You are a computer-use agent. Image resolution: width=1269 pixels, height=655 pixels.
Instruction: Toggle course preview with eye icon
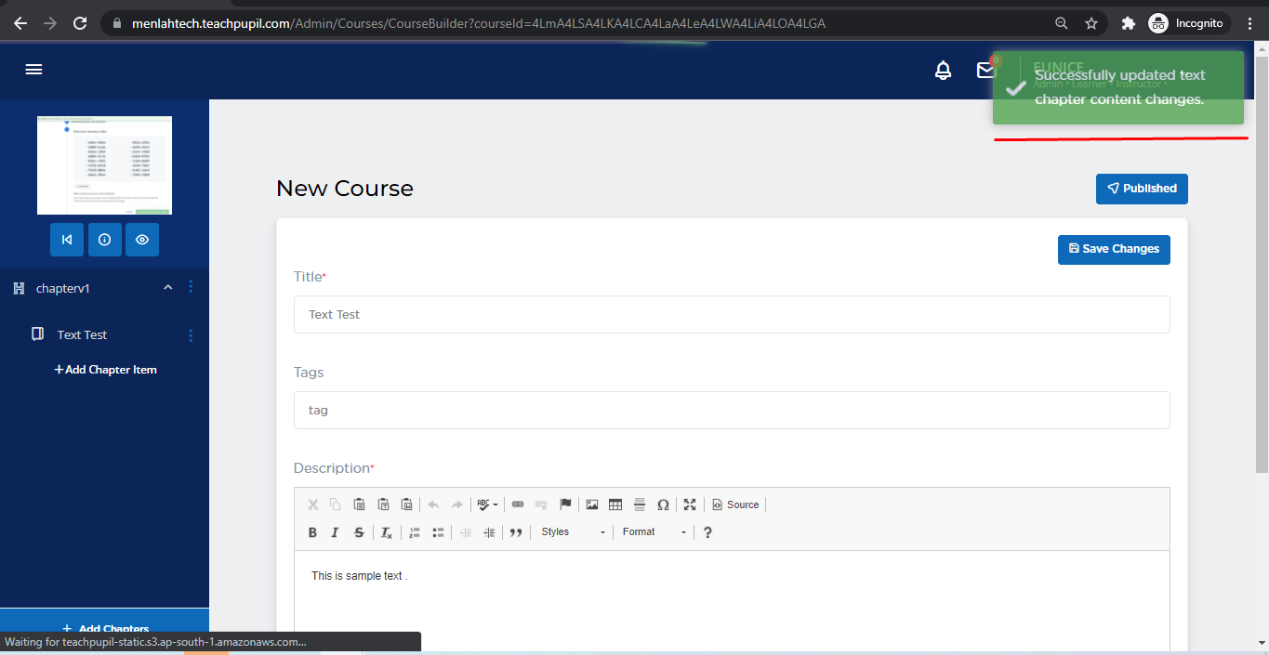(142, 240)
